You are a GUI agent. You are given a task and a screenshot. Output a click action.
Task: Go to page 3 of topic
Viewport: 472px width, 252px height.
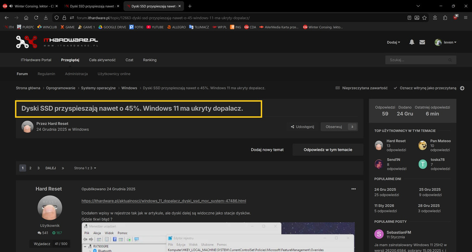tap(38, 168)
